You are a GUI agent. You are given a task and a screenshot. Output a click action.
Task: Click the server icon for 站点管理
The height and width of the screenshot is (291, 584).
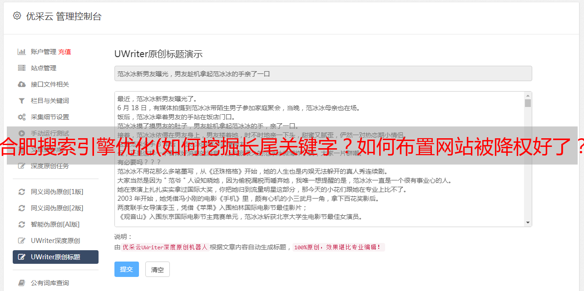21,68
